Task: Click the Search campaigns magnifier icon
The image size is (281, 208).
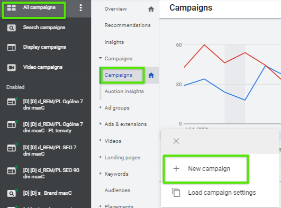Action: pos(11,28)
